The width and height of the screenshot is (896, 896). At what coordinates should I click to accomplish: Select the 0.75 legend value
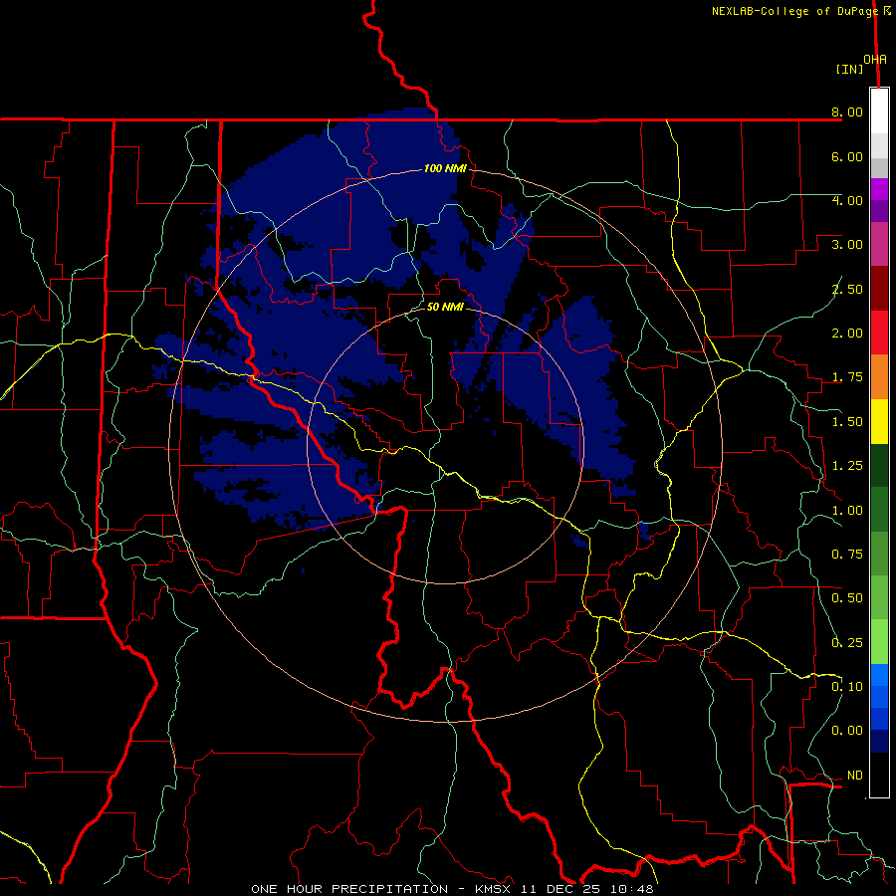click(x=847, y=555)
